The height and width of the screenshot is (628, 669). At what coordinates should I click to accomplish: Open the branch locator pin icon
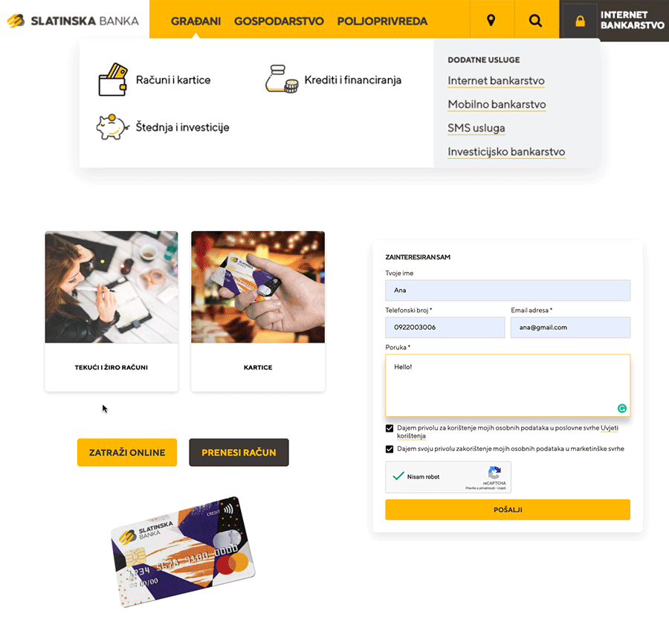(491, 20)
